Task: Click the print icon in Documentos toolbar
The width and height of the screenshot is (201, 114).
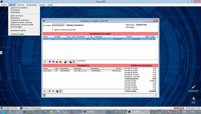Action: click(x=65, y=62)
